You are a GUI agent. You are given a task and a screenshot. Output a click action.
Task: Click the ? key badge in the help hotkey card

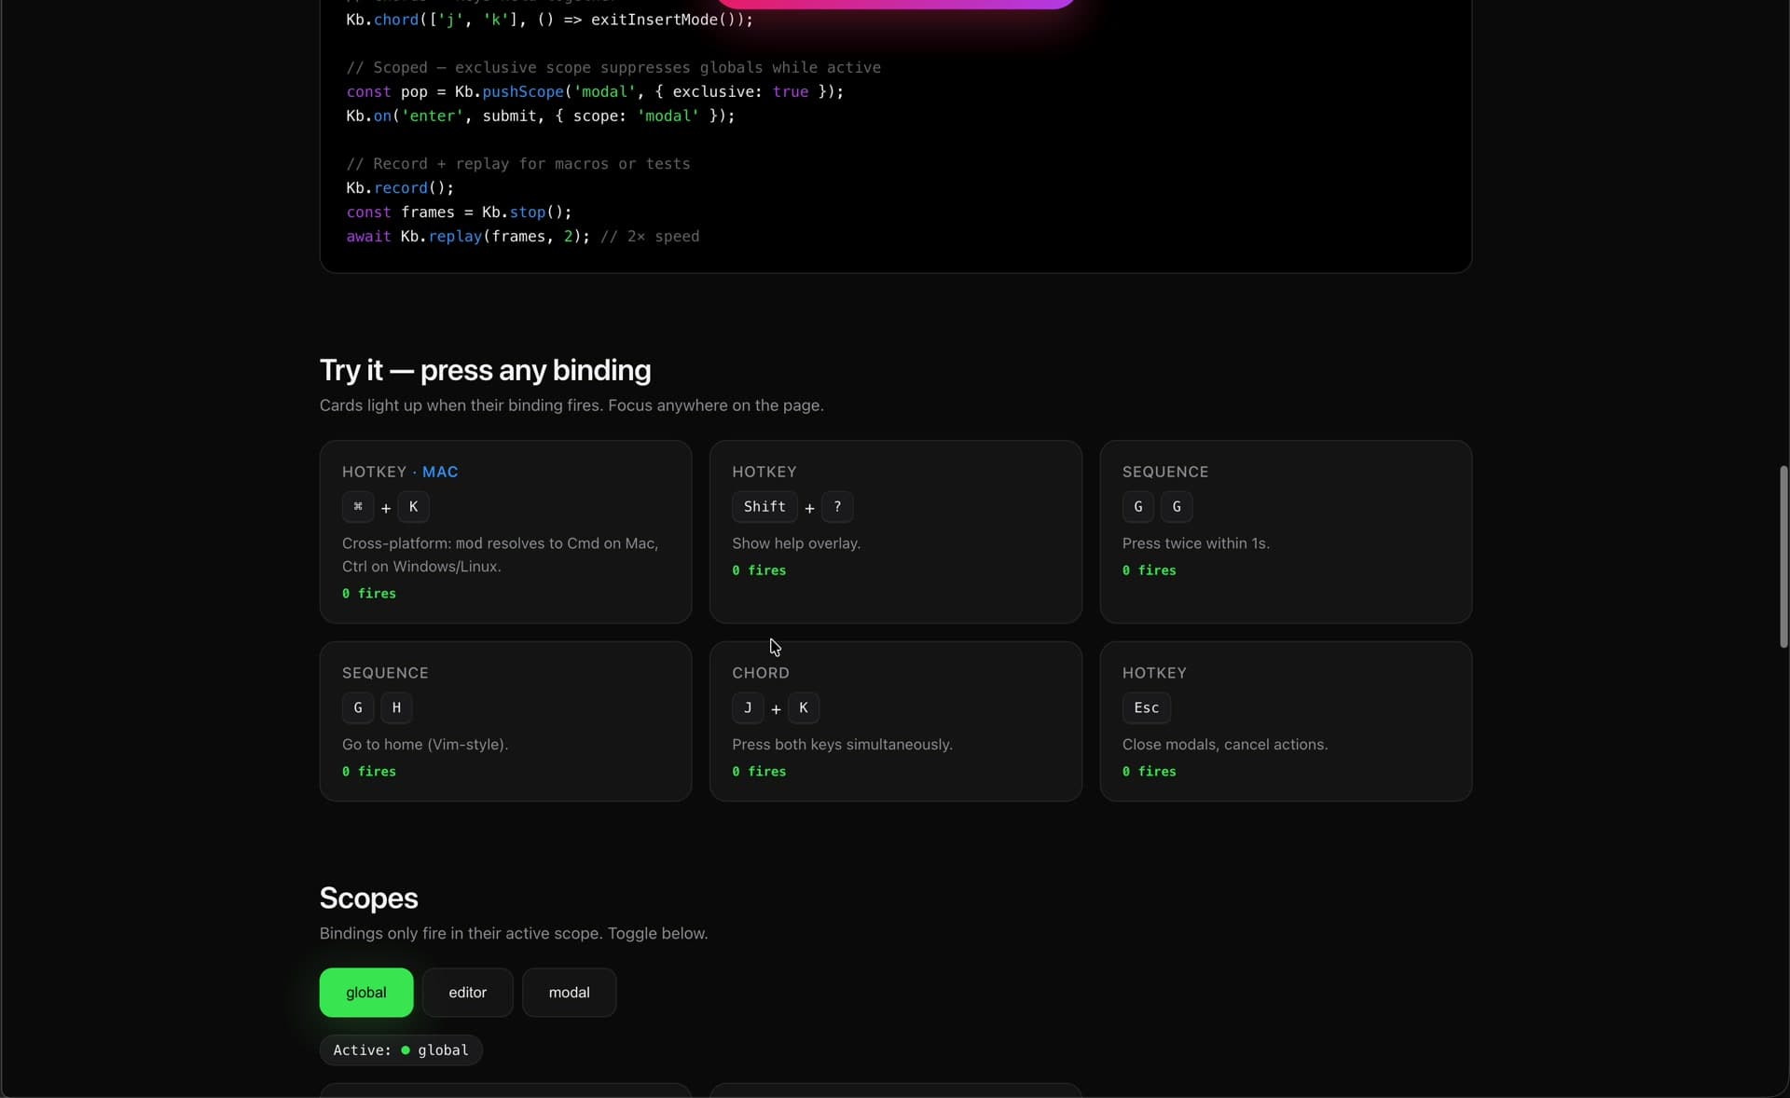pyautogui.click(x=838, y=507)
